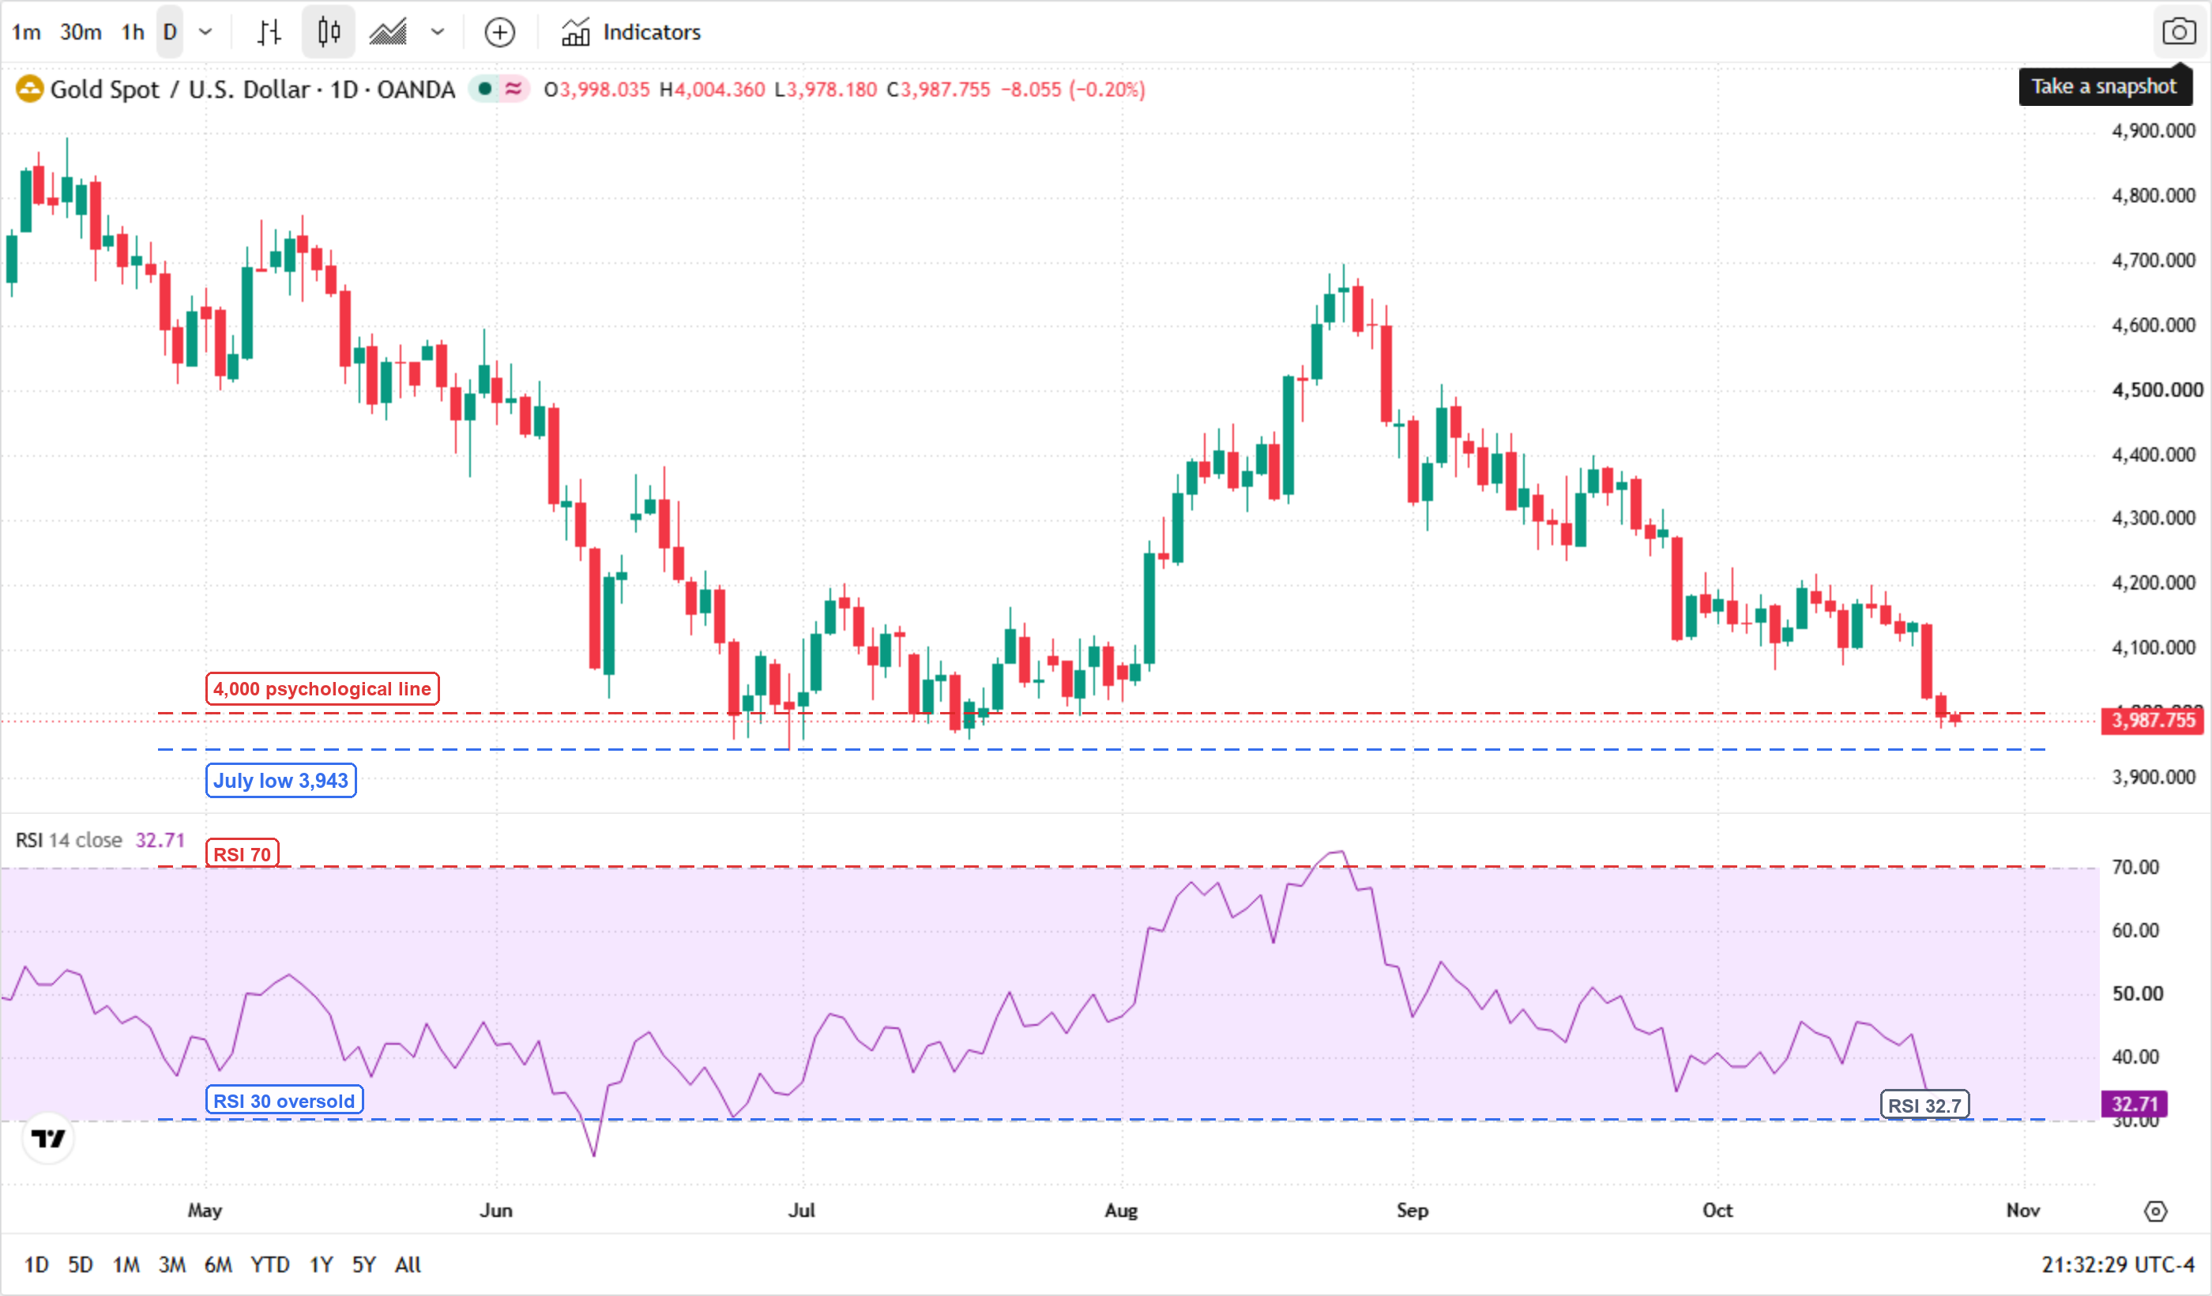2212x1296 pixels.
Task: Set the range to YTD
Action: 269,1265
